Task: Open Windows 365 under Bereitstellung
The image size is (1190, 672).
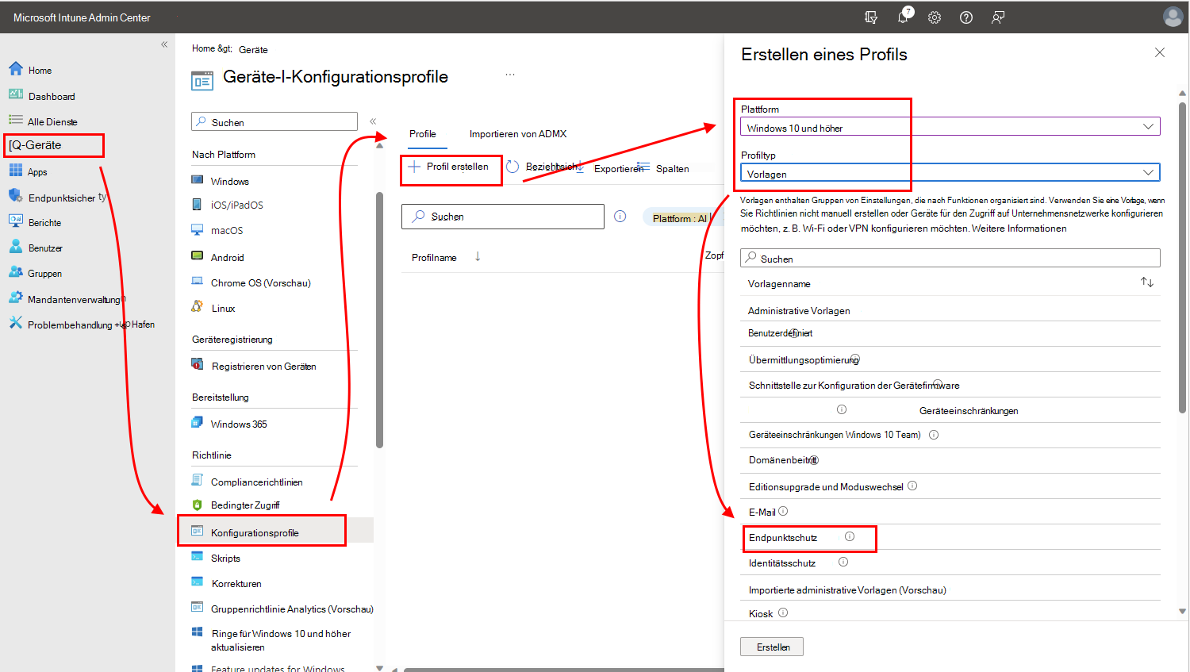Action: point(239,424)
